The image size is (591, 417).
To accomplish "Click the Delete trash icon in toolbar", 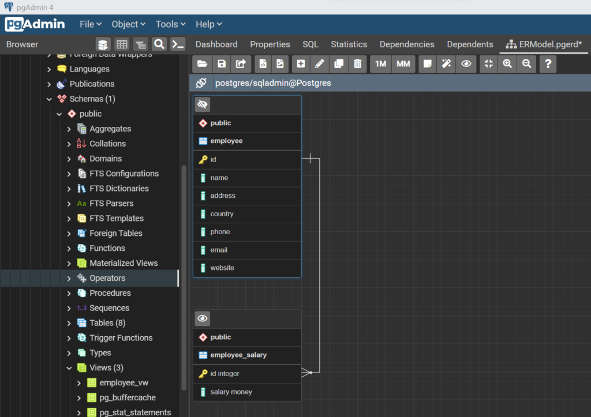I will (x=357, y=64).
